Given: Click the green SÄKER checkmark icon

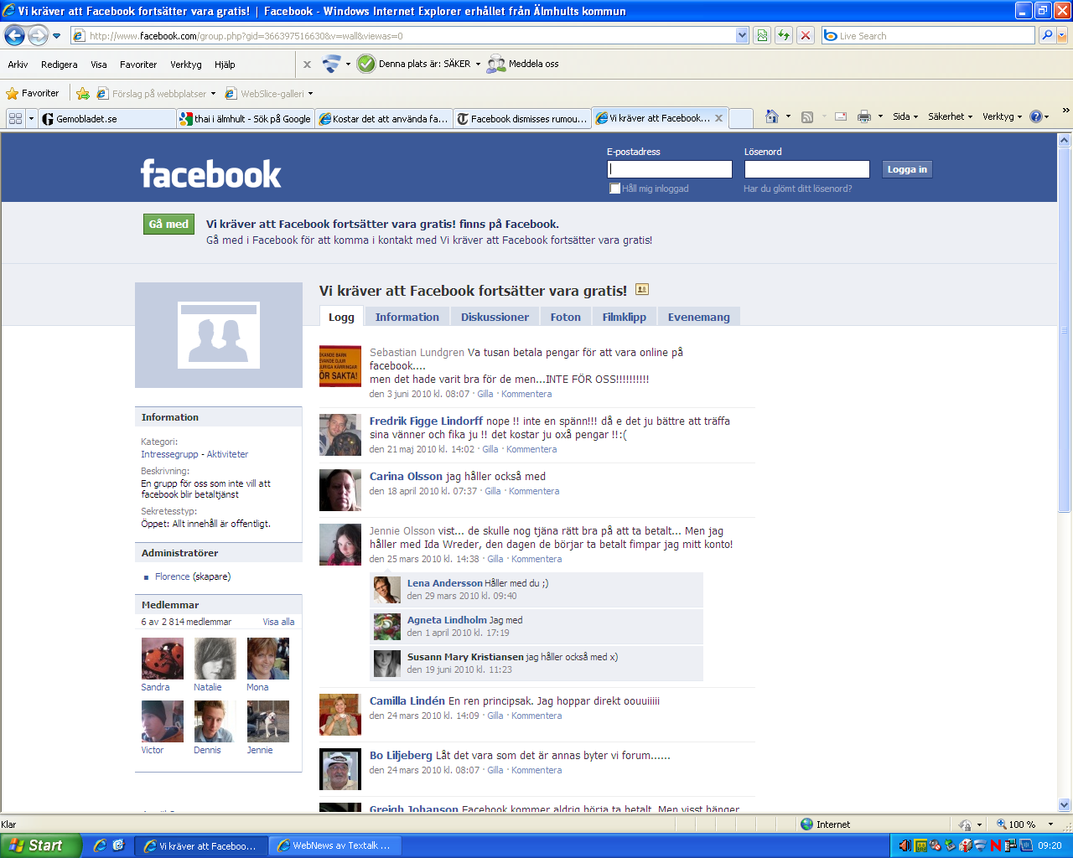Looking at the screenshot, I should click(366, 64).
